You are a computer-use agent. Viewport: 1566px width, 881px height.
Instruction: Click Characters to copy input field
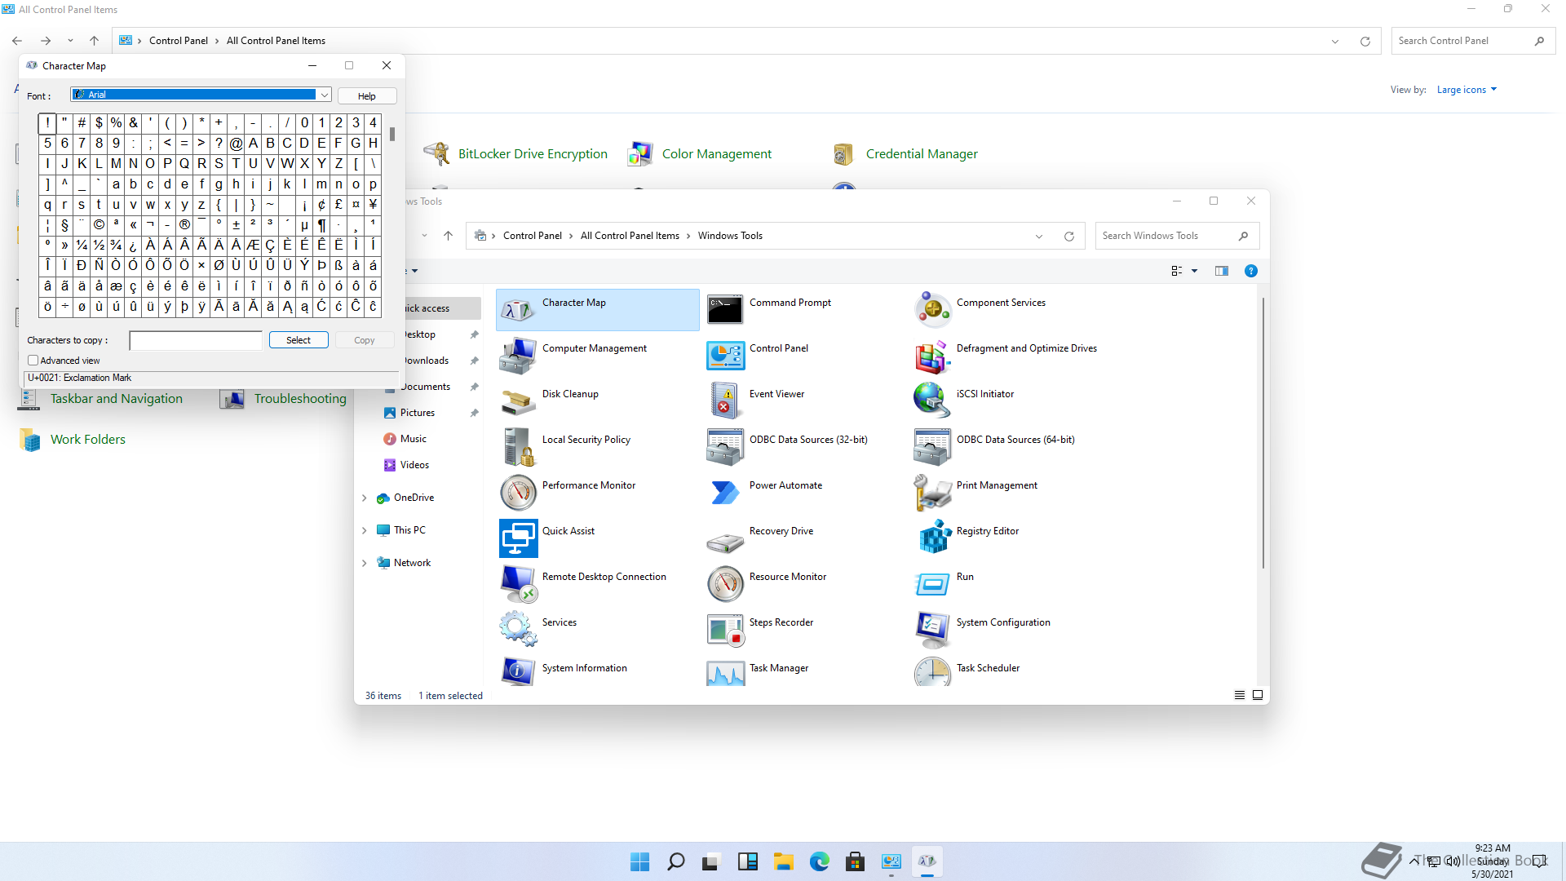pyautogui.click(x=196, y=340)
